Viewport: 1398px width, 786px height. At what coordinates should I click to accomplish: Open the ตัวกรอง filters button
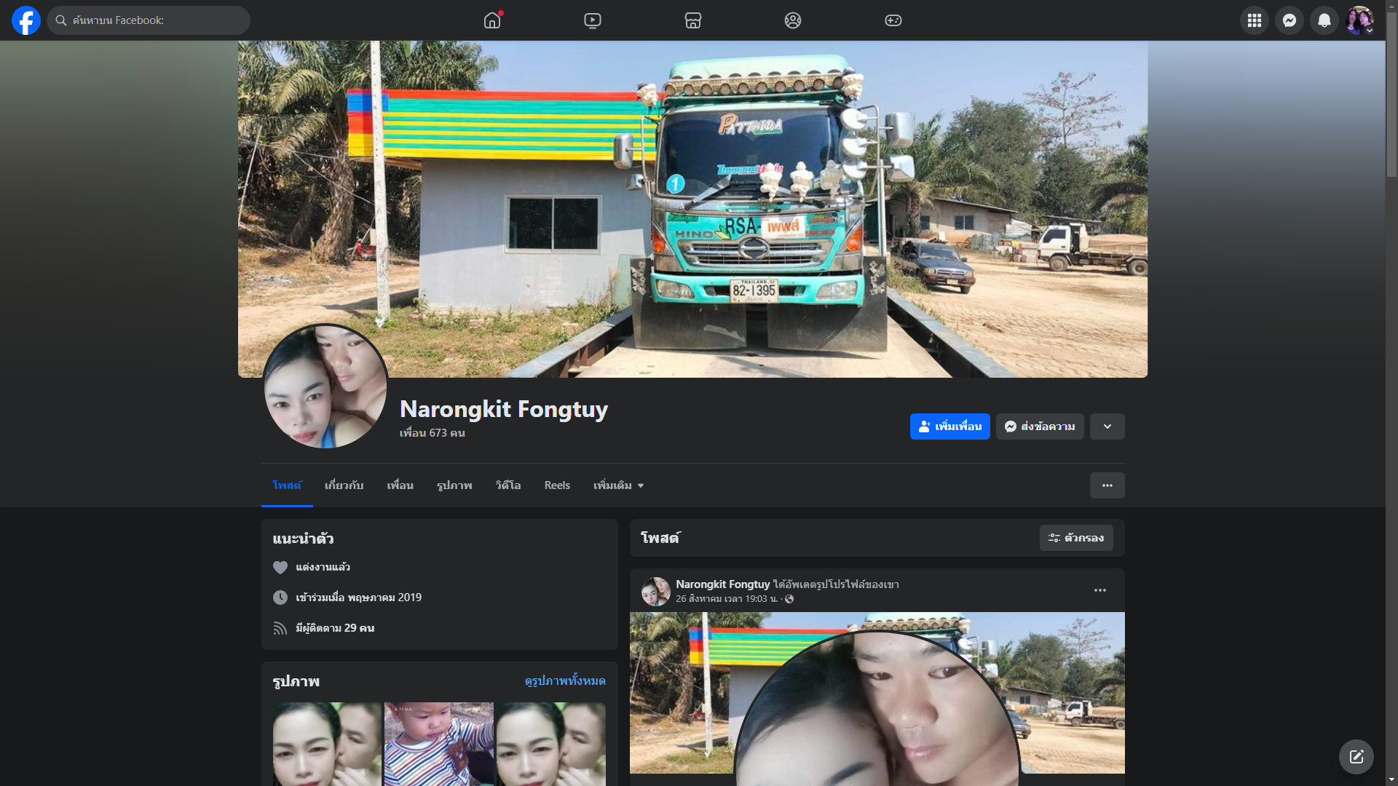pos(1075,538)
